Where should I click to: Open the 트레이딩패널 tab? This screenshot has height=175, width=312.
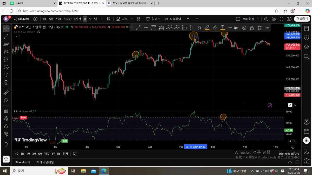pyautogui.click(x=45, y=162)
